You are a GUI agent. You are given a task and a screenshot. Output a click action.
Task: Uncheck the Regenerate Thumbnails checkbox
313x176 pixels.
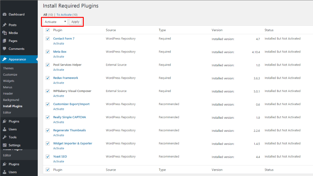point(48,131)
